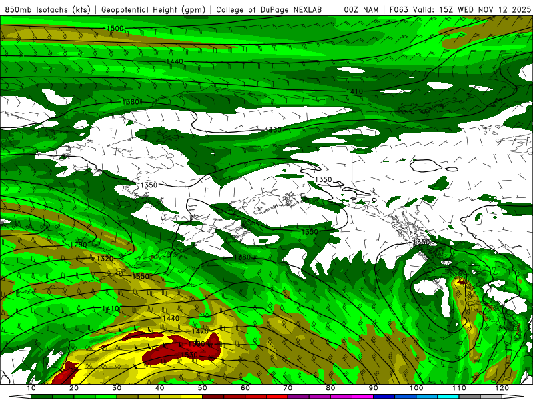The height and width of the screenshot is (400, 533).
Task: Click the 1470 height contour label
Action: point(200,331)
